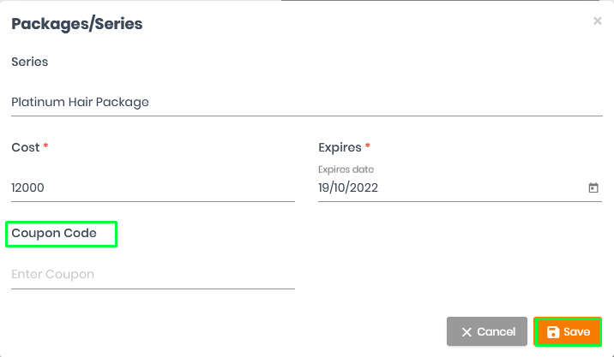Image resolution: width=614 pixels, height=357 pixels.
Task: Save the package via the Save text
Action: point(577,332)
